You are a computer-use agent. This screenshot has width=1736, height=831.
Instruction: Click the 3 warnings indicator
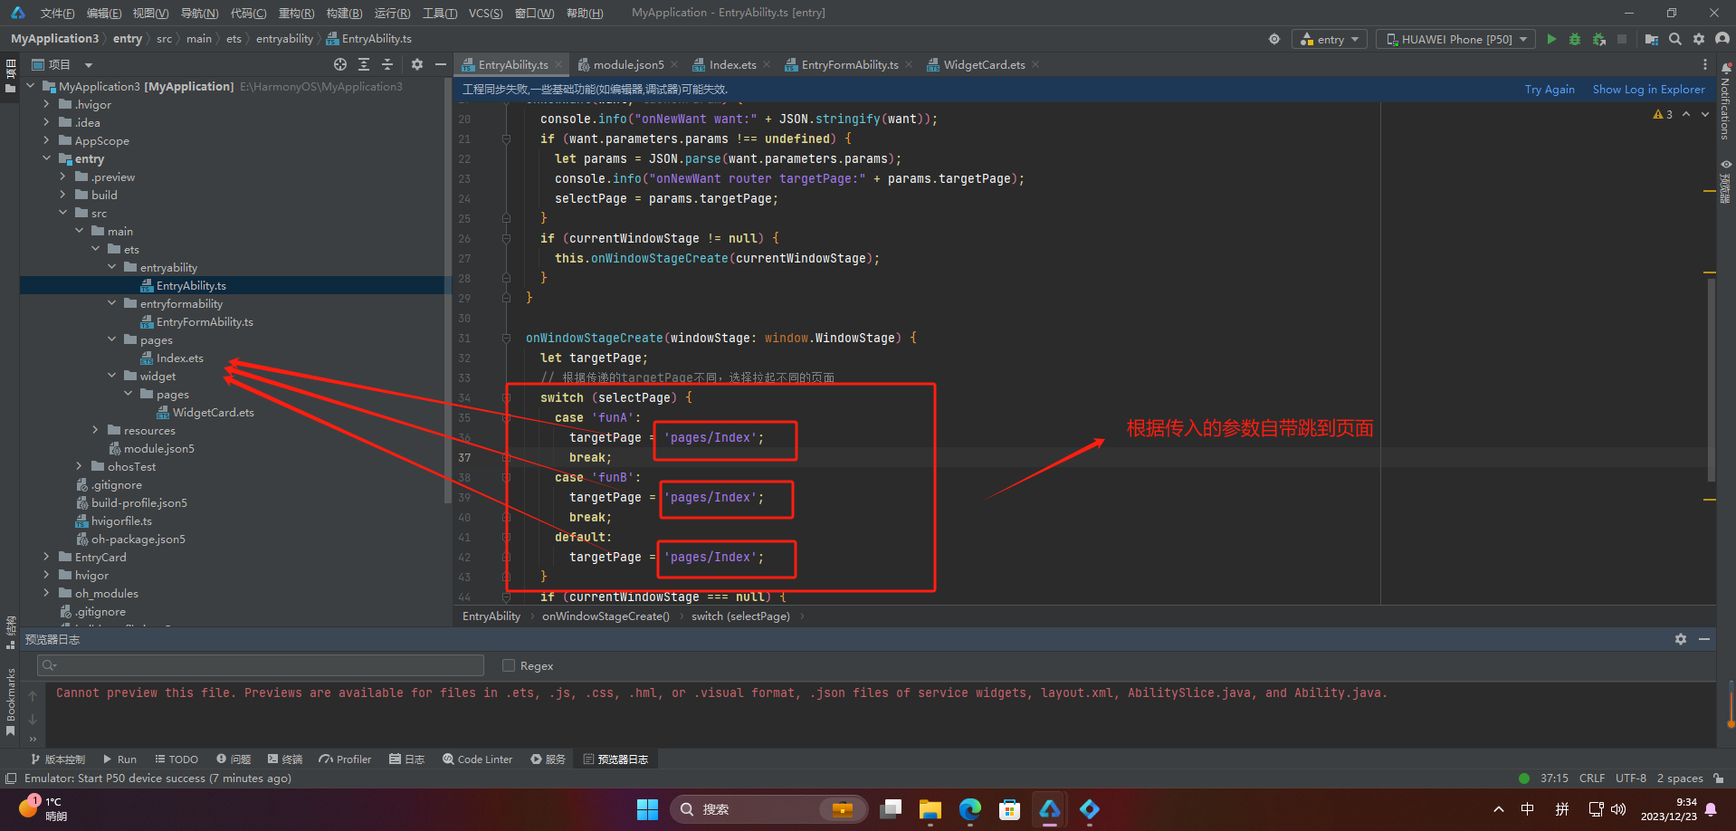click(1663, 114)
